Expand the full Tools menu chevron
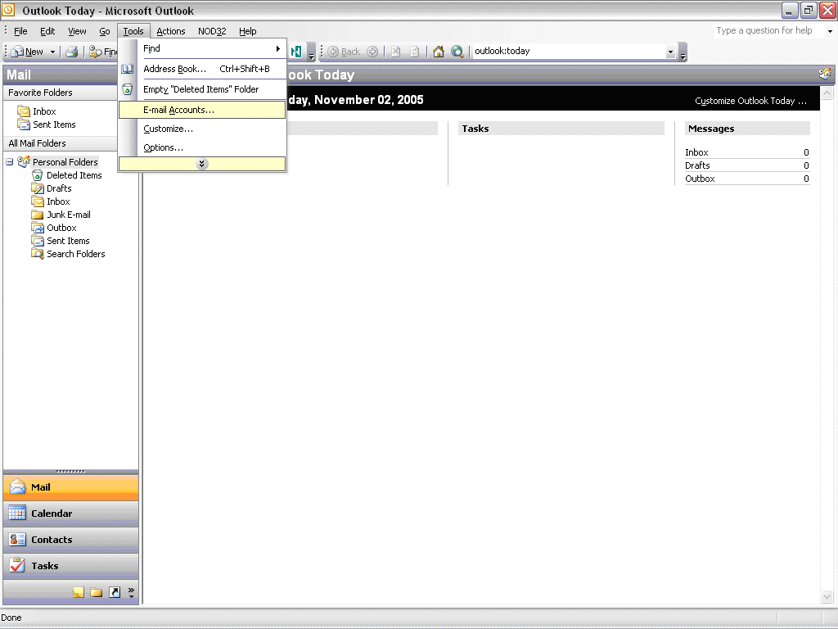Viewport: 838px width, 629px height. click(202, 164)
